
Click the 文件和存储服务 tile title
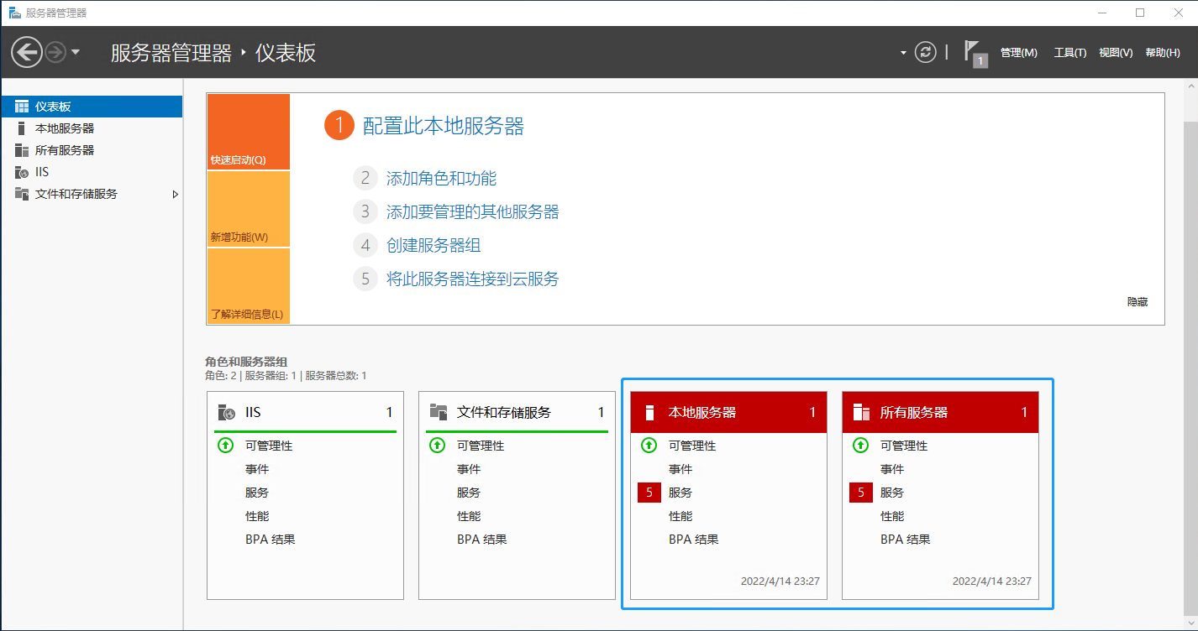click(x=504, y=412)
